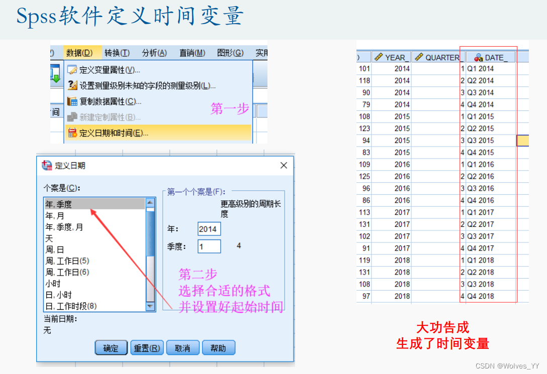Click the 重置(R) button
Image resolution: width=547 pixels, height=374 pixels.
tap(147, 348)
